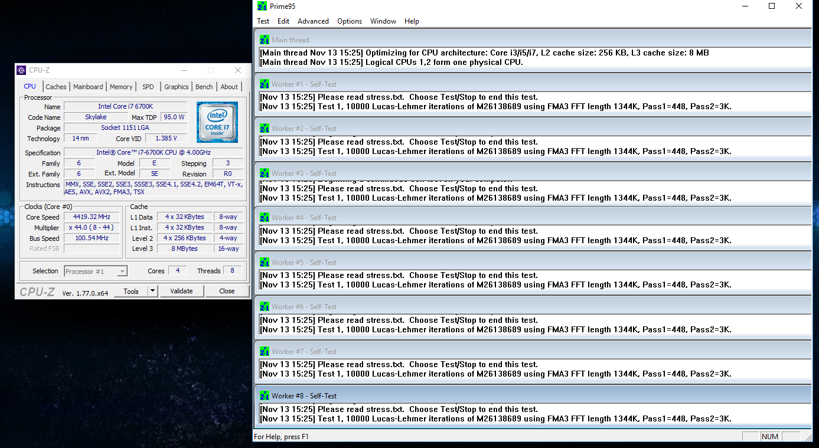The image size is (819, 448).
Task: Click the Prime95 title bar app icon
Action: click(262, 6)
